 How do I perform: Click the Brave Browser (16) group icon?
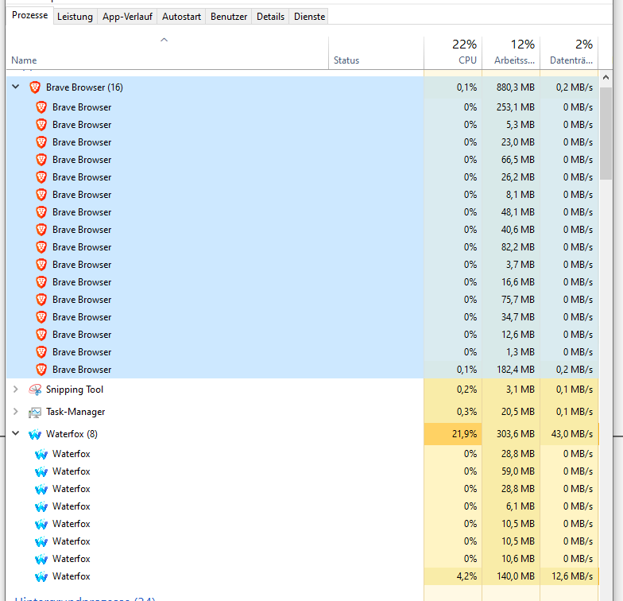(x=35, y=87)
